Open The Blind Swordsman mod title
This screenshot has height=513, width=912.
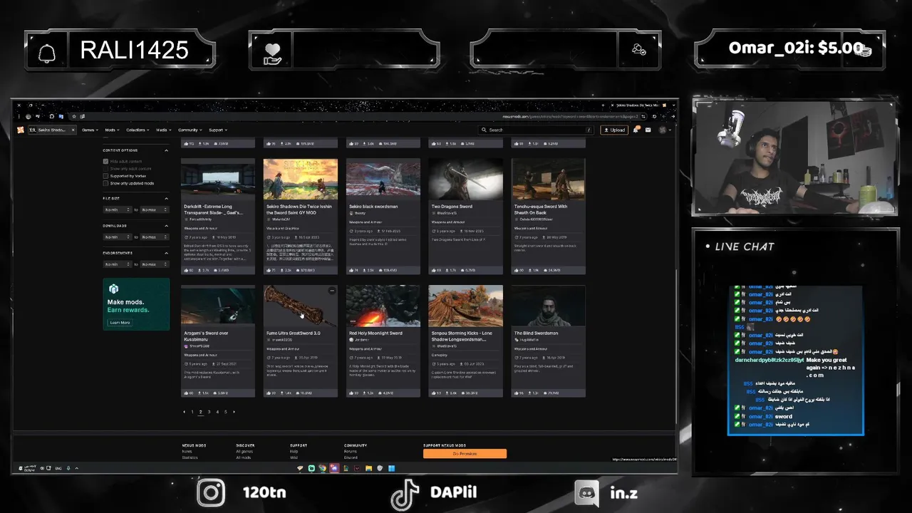pos(536,333)
